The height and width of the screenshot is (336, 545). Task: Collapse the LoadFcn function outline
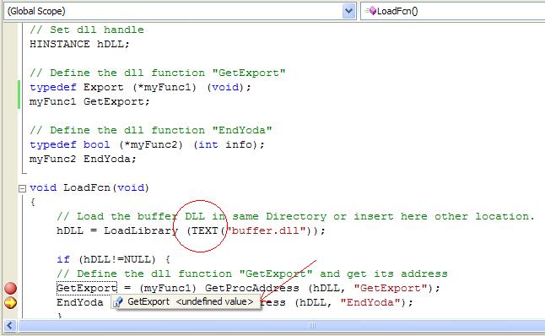tap(22, 188)
